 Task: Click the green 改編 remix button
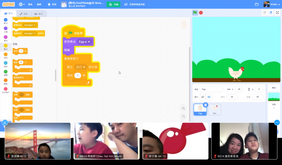coord(113,4)
